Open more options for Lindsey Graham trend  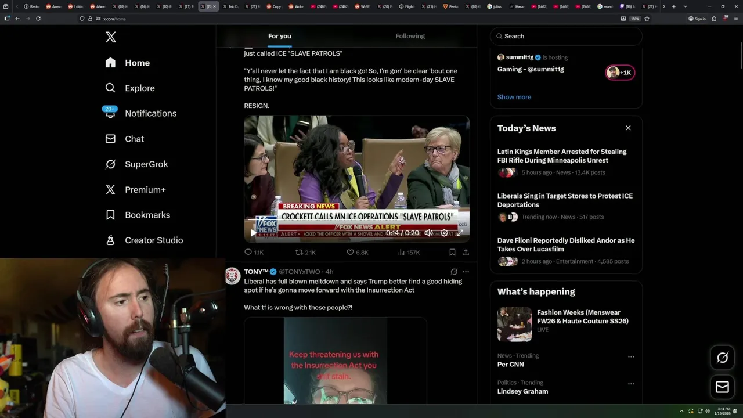coord(631,384)
